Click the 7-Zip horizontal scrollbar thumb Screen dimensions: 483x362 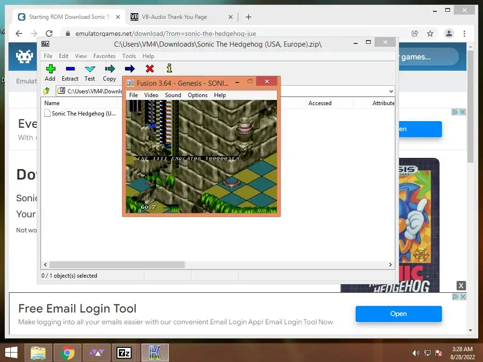tap(117, 265)
